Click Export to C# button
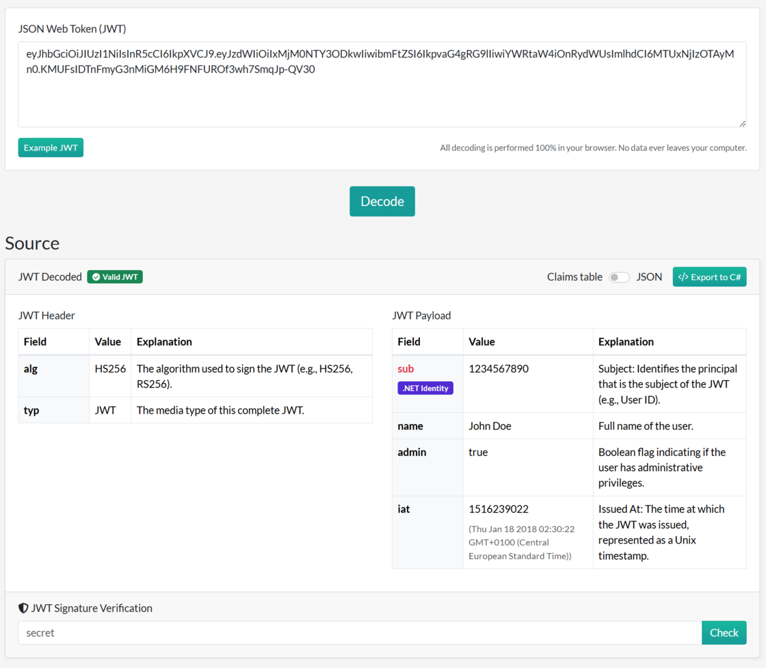The image size is (766, 668). (x=709, y=277)
